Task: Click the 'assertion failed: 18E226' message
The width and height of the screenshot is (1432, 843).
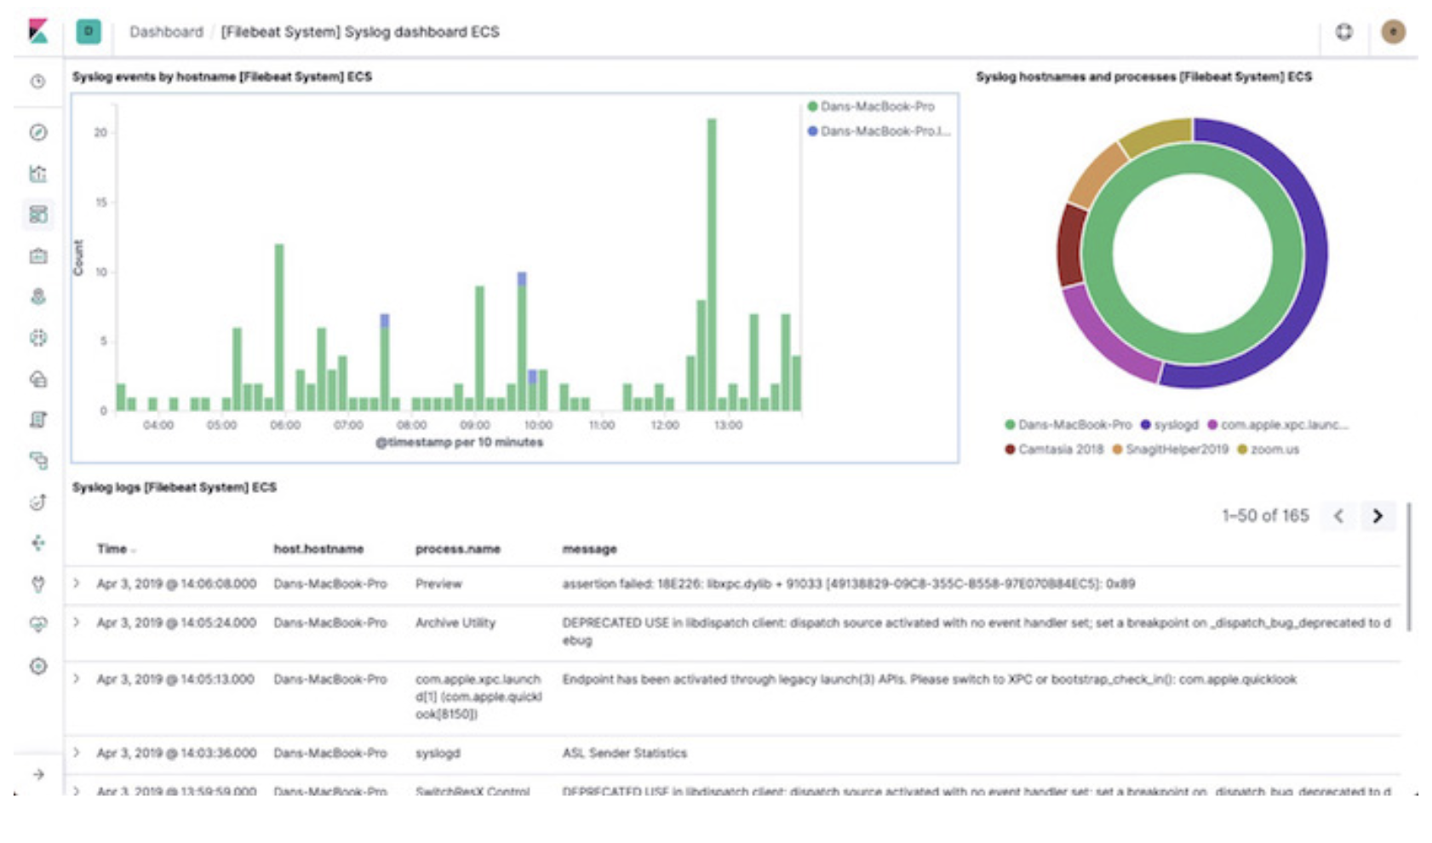Action: pos(848,583)
